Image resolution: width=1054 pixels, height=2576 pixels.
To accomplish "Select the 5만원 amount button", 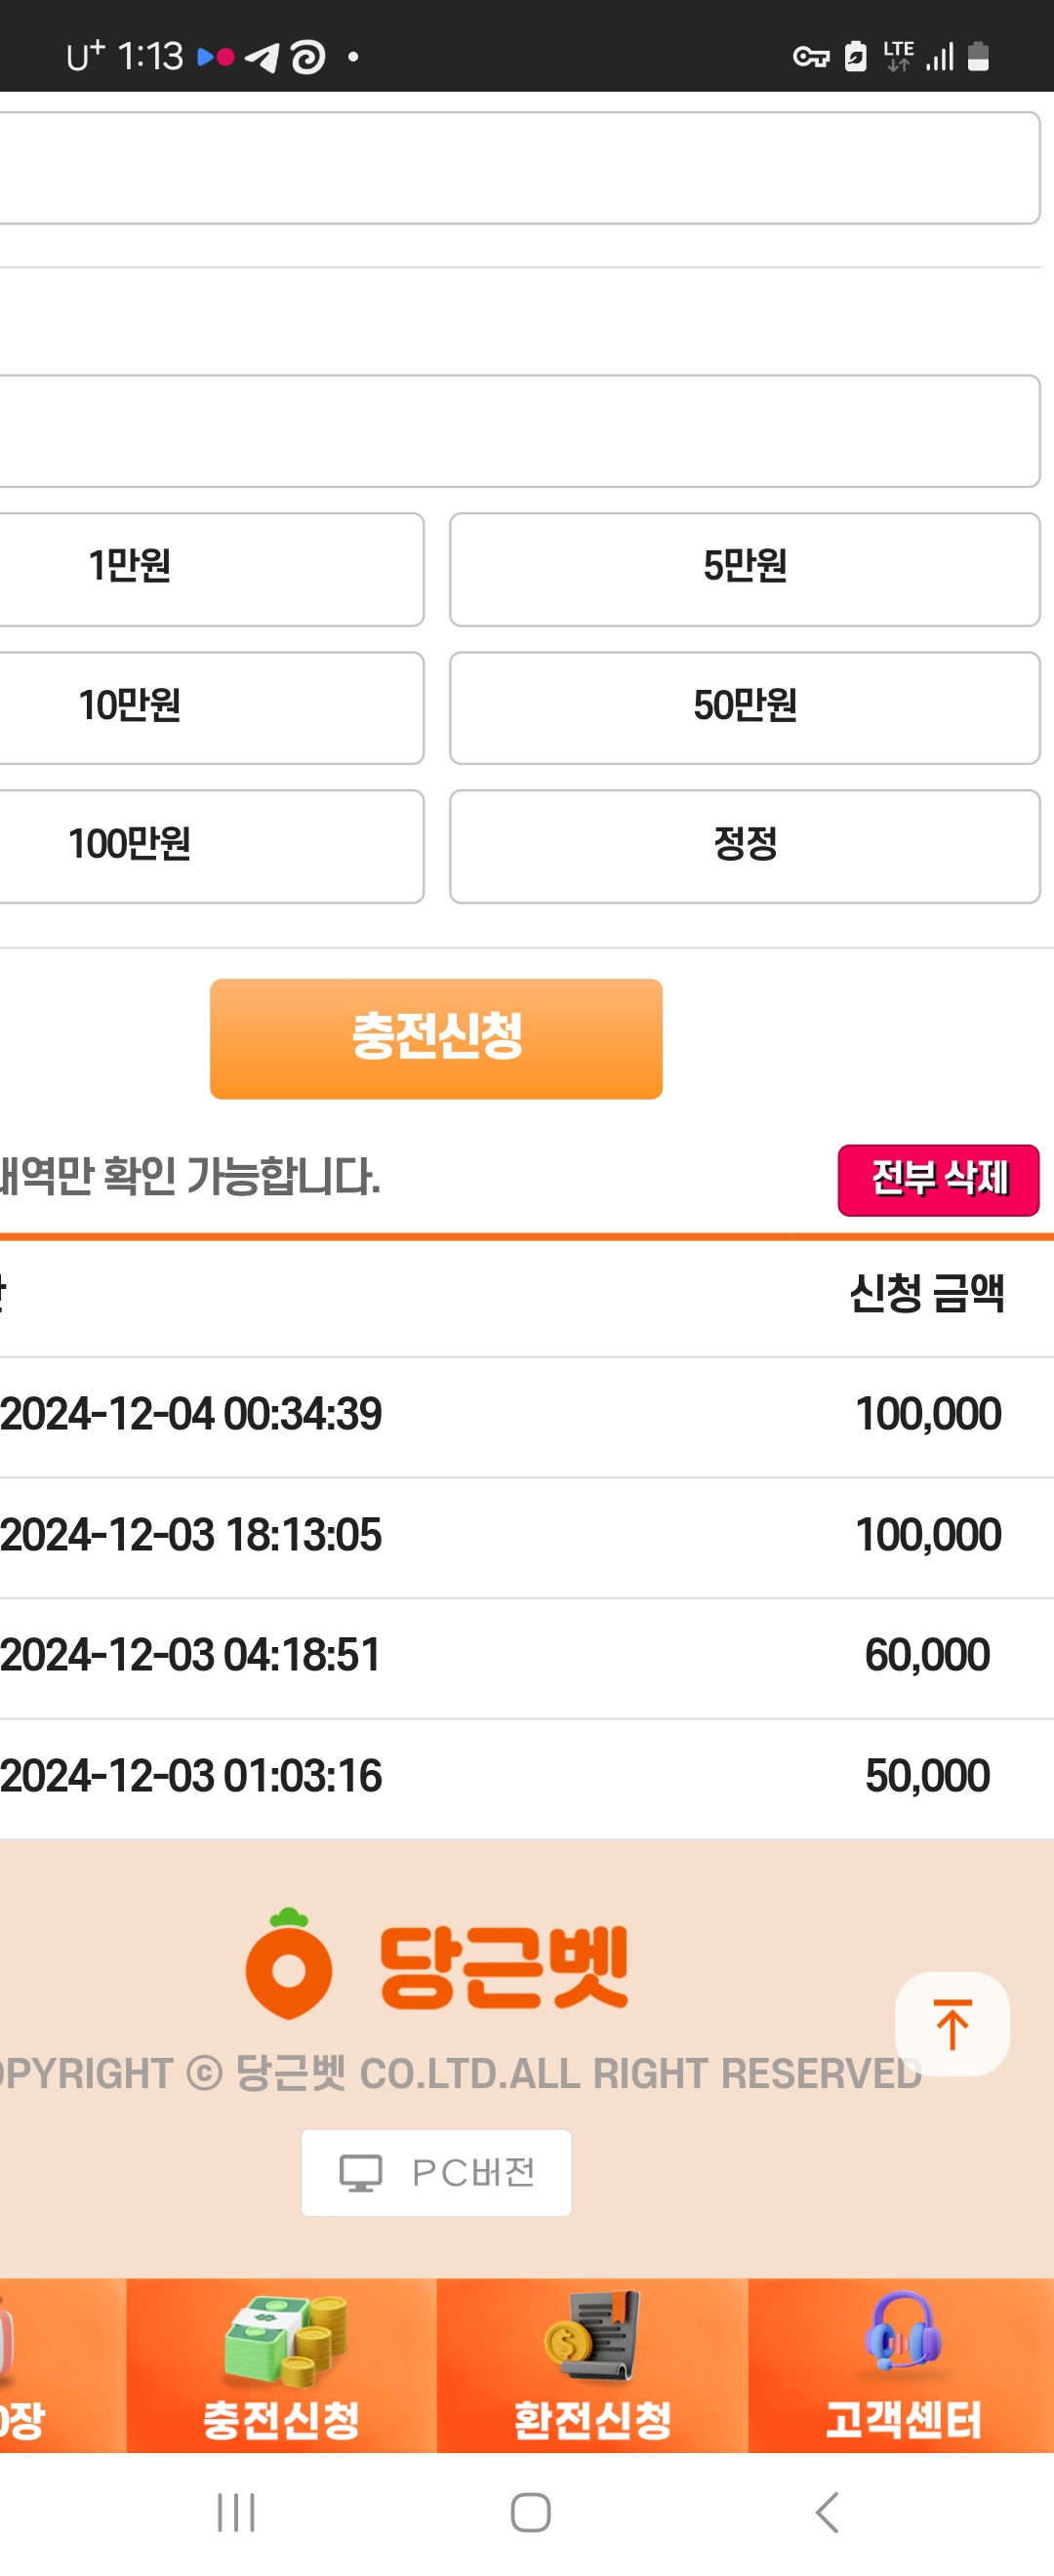I will point(745,569).
